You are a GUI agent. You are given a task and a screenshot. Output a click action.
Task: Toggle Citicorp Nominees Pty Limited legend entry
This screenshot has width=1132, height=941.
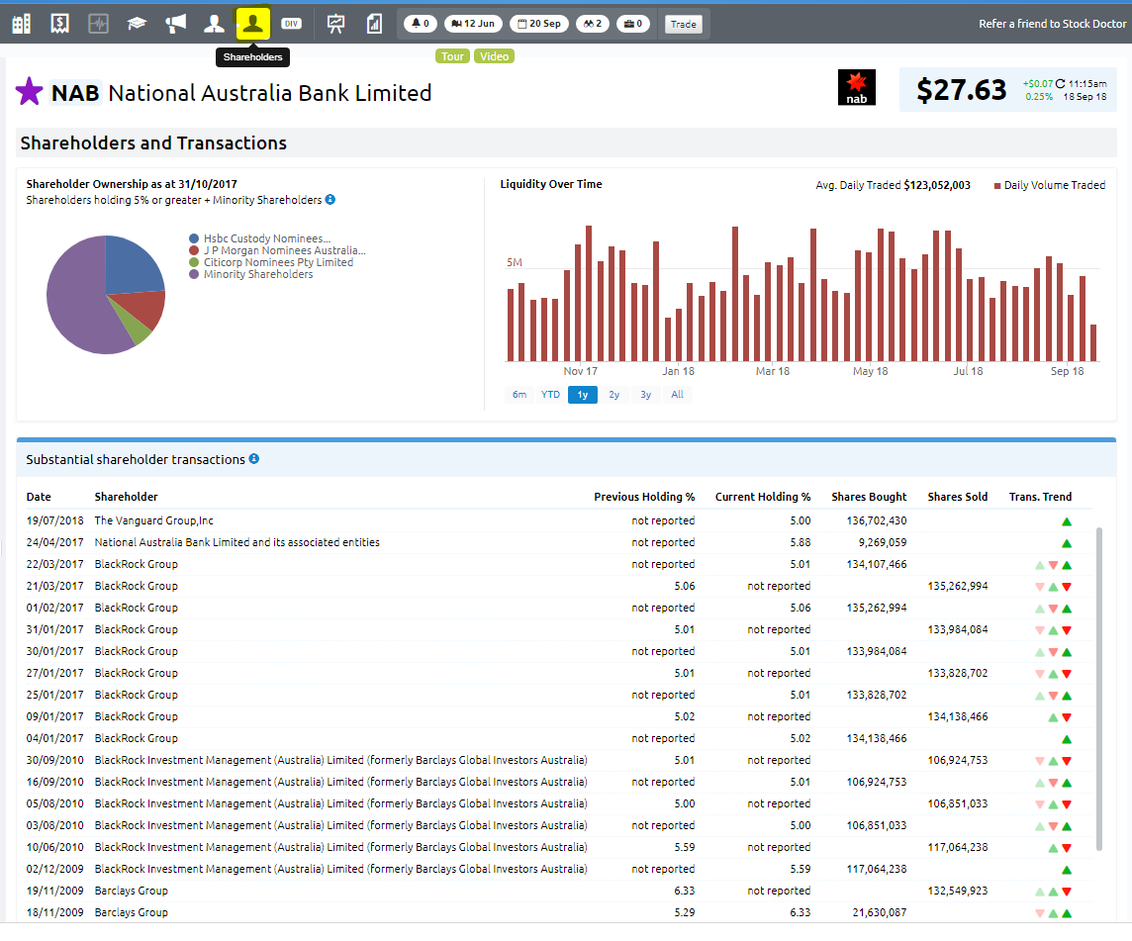coord(271,262)
